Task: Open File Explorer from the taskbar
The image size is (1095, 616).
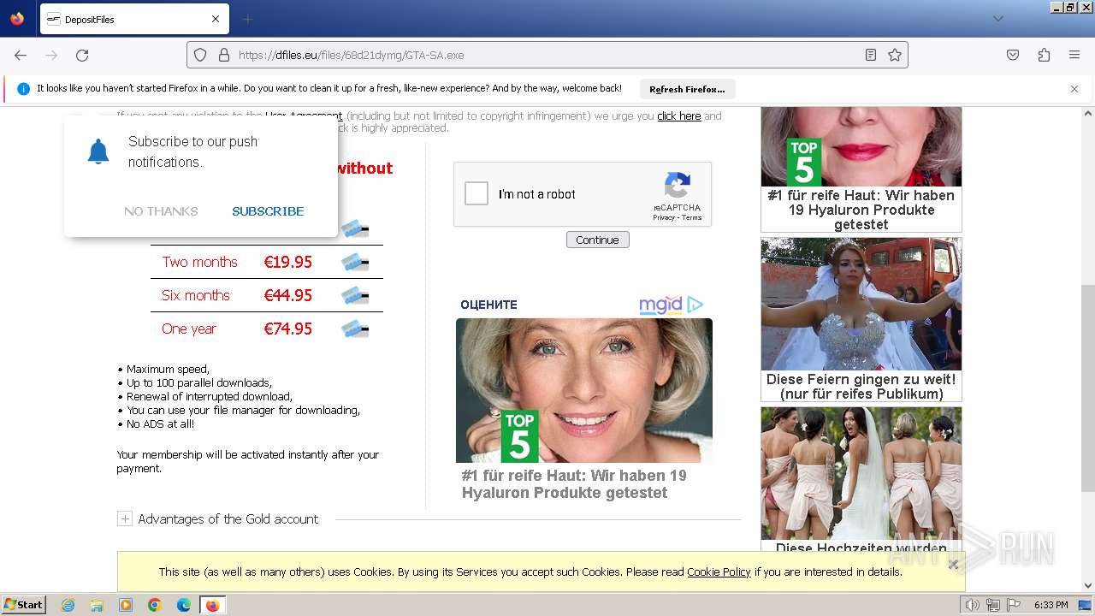Action: pos(97,605)
